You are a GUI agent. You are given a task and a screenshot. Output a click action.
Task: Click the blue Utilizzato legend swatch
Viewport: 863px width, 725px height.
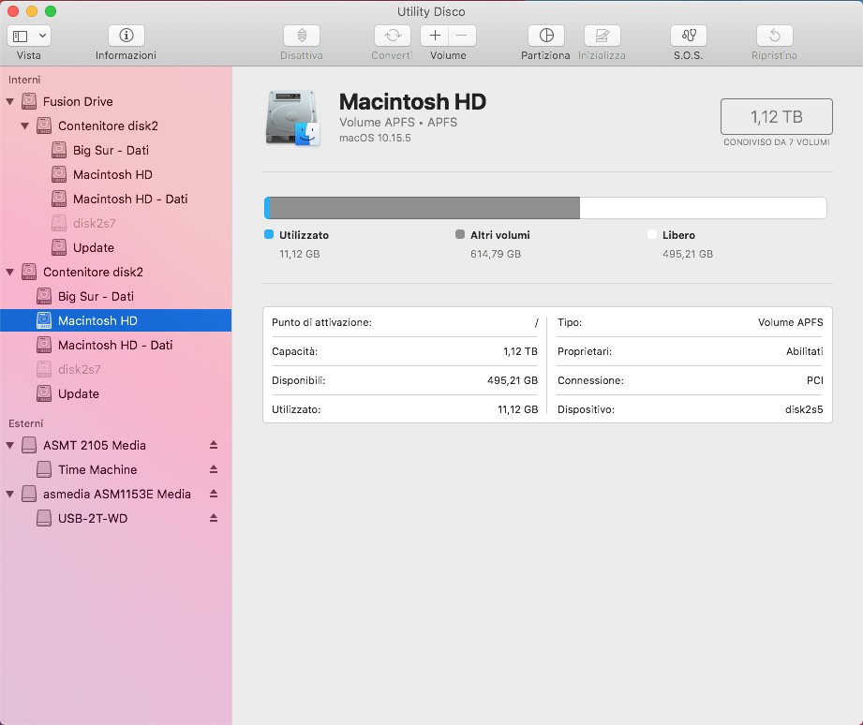(269, 235)
